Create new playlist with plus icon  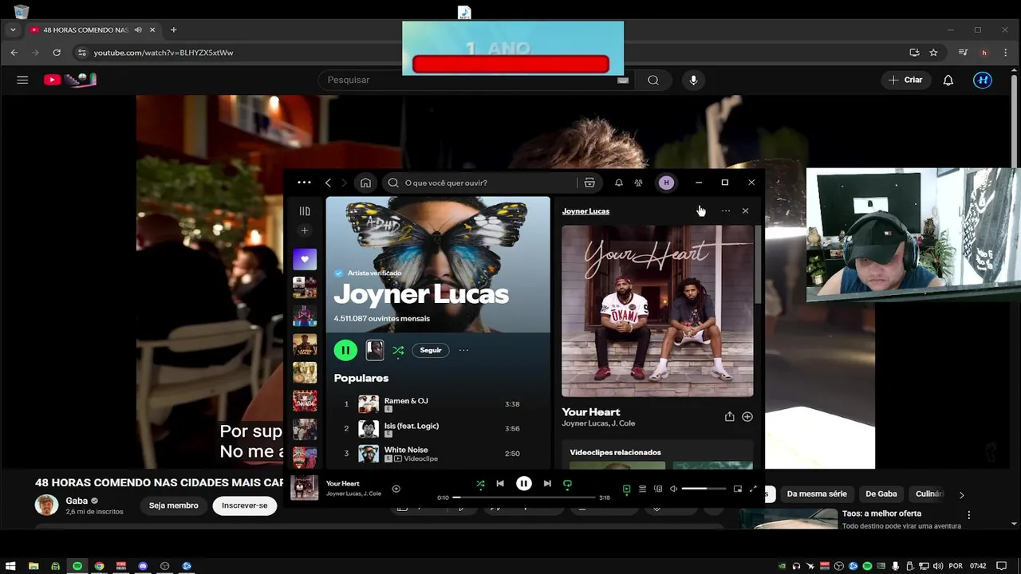coord(305,230)
